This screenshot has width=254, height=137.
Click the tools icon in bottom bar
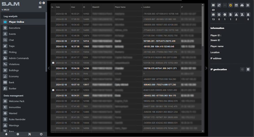click(29, 134)
